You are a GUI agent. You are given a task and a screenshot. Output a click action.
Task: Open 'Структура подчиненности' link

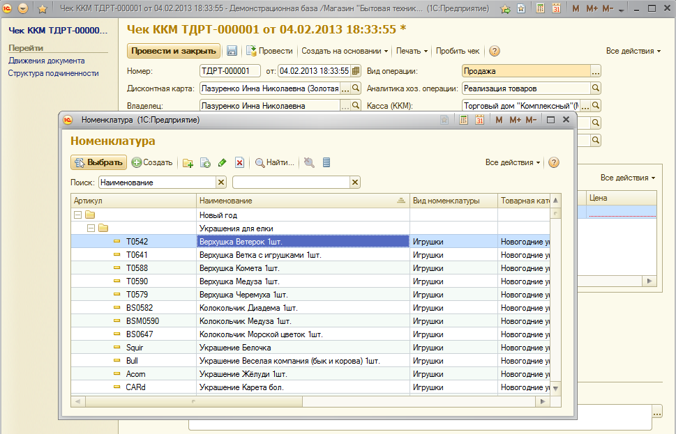[x=54, y=73]
